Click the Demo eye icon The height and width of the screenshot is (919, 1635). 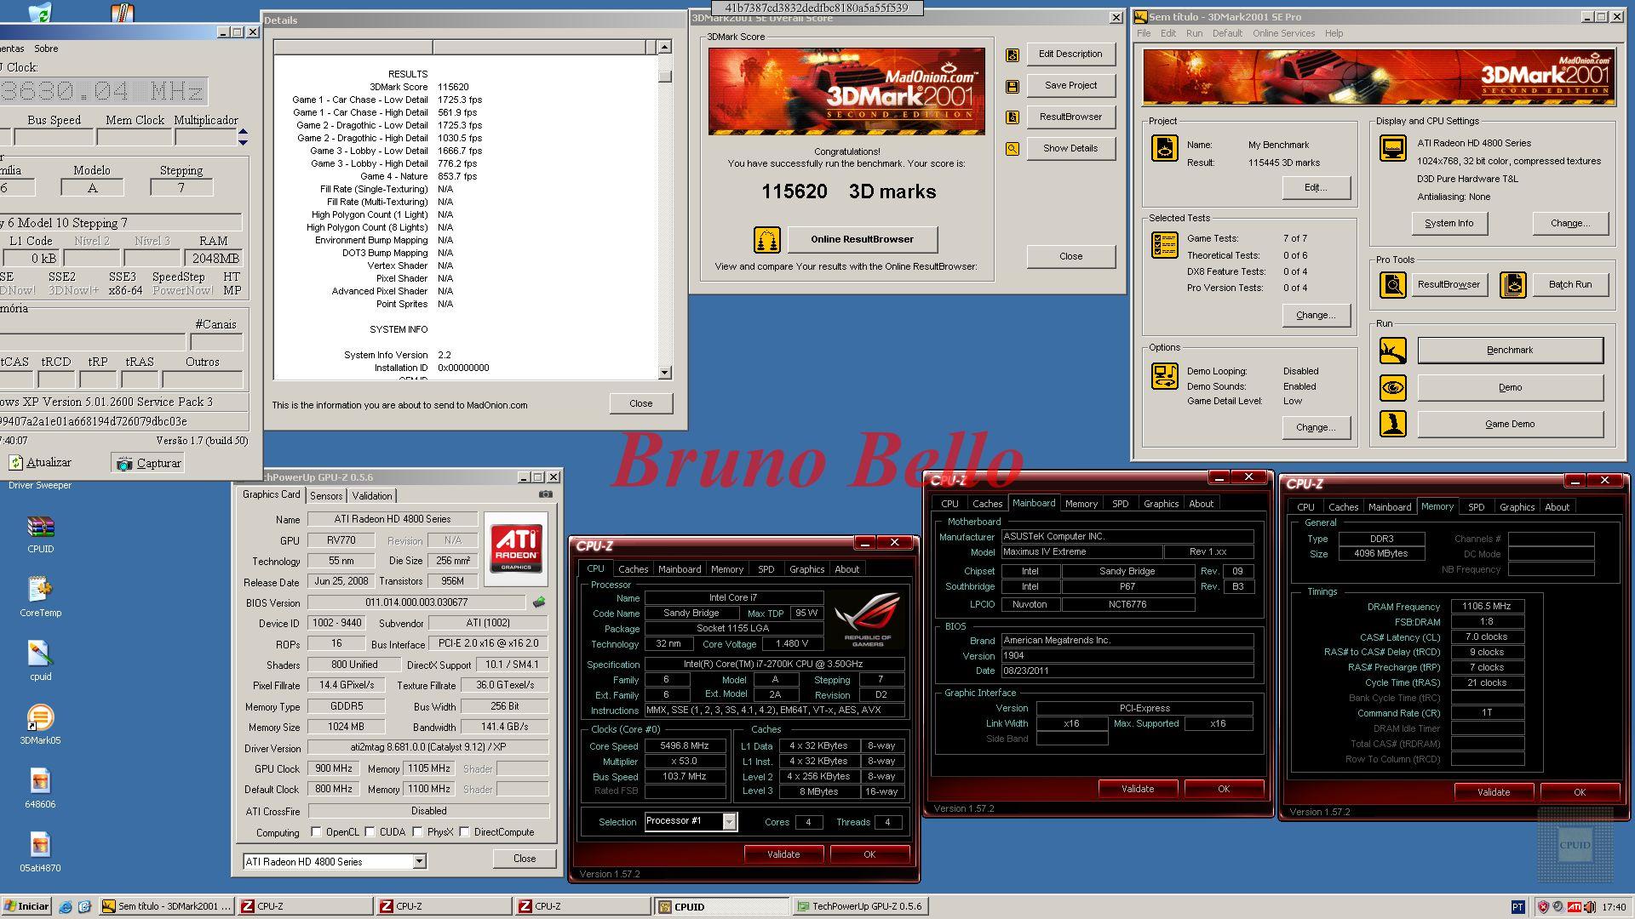(1392, 388)
